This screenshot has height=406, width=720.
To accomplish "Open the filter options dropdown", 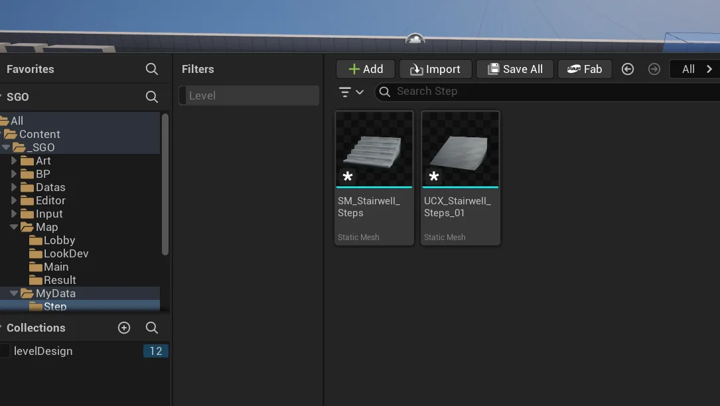I will 351,92.
